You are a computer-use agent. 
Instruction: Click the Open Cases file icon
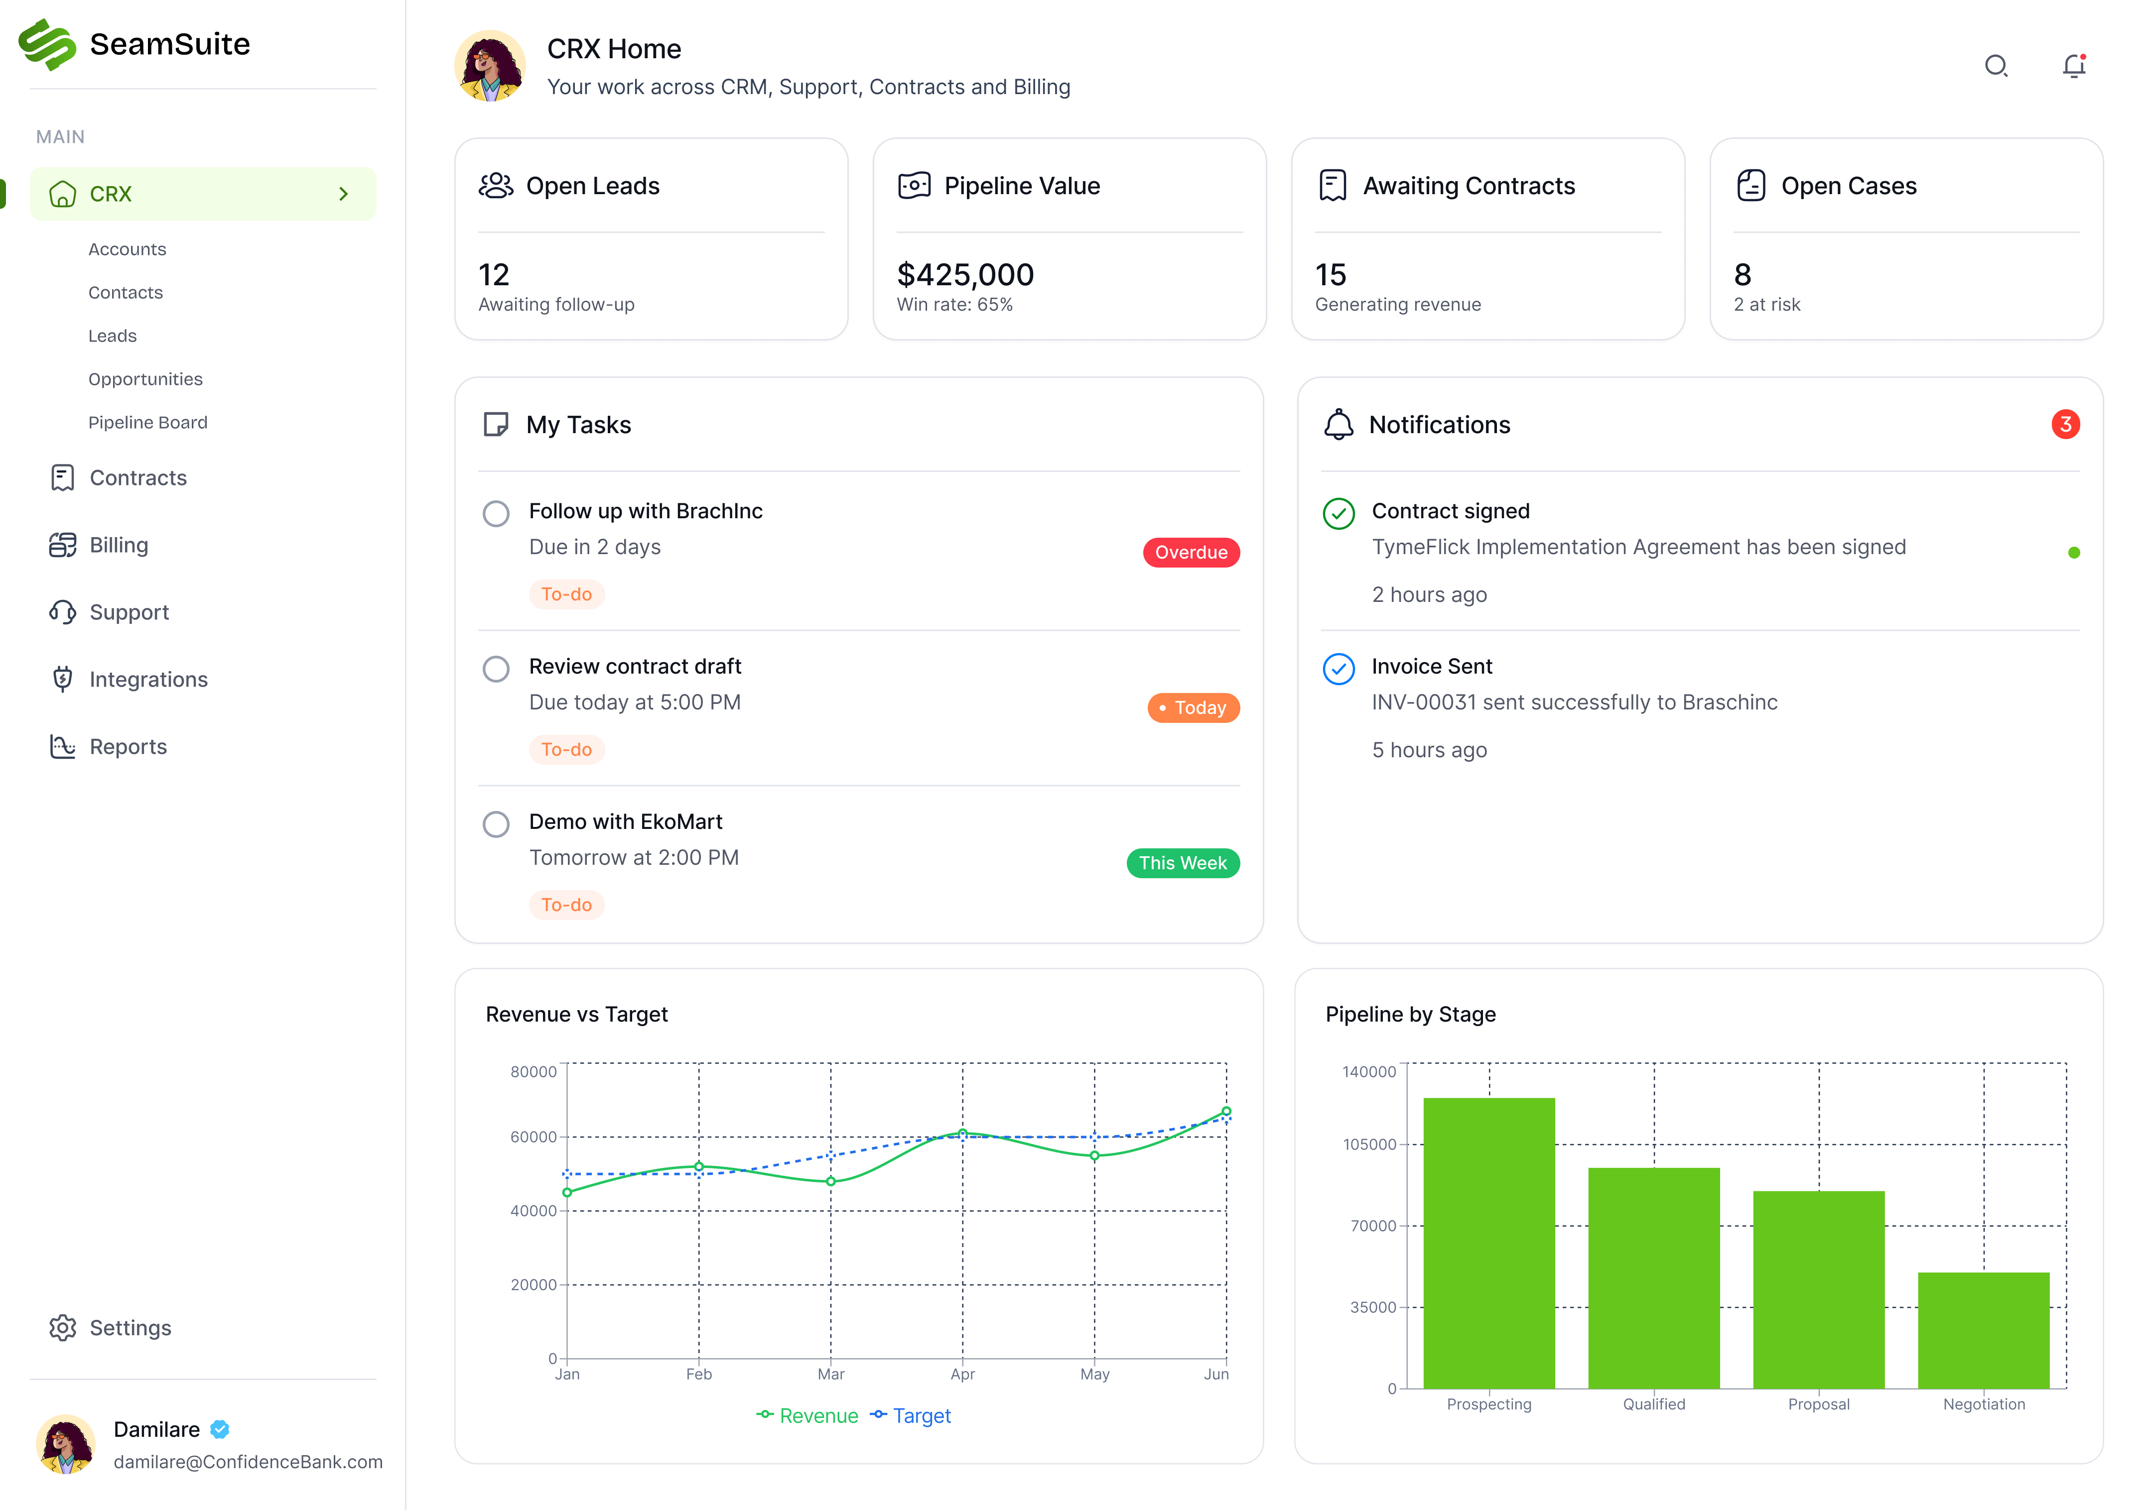click(x=1751, y=186)
